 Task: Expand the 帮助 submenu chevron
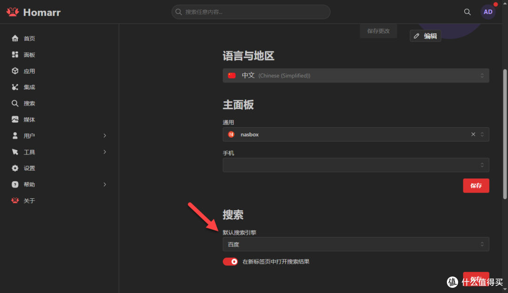coord(104,184)
